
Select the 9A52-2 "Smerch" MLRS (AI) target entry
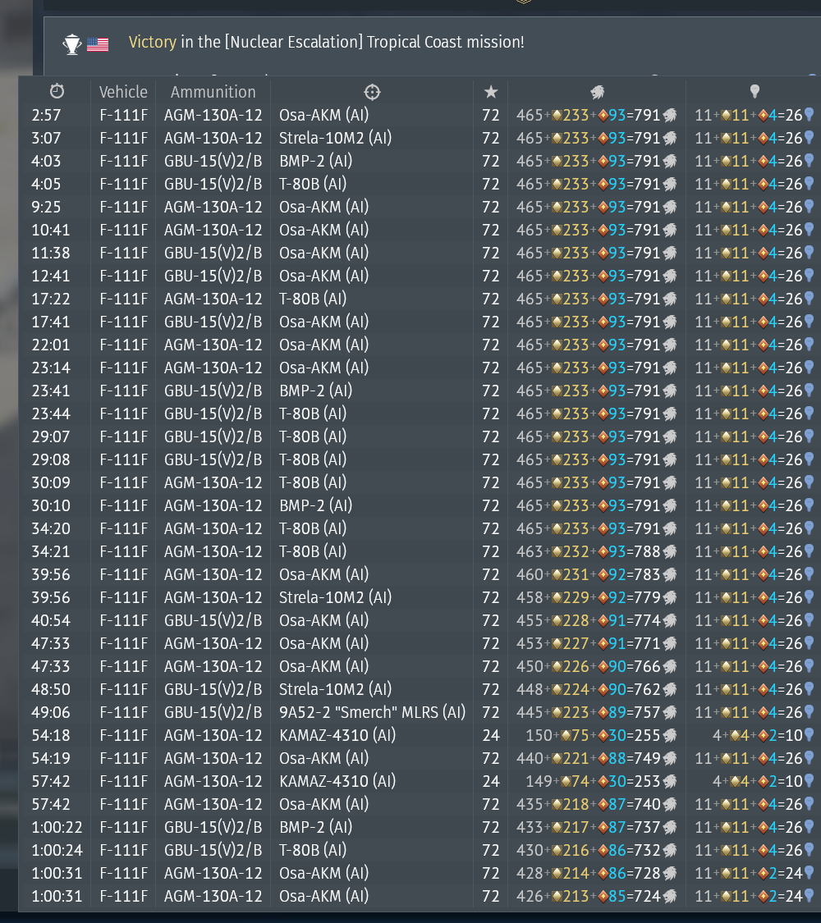point(372,712)
